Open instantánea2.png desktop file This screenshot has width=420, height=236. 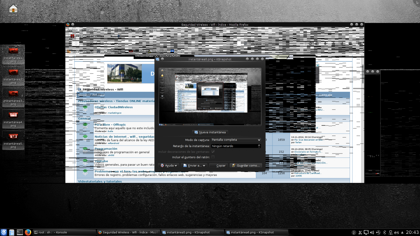pyautogui.click(x=13, y=76)
